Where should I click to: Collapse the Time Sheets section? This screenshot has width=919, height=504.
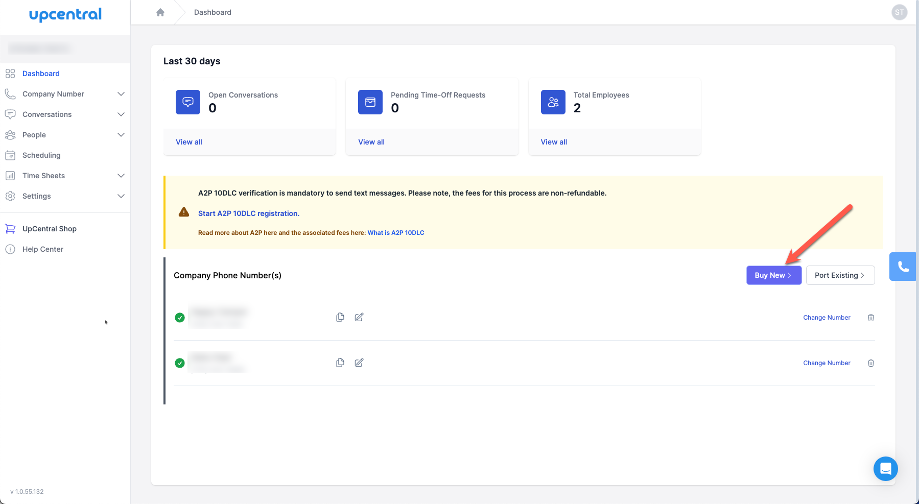click(x=121, y=175)
